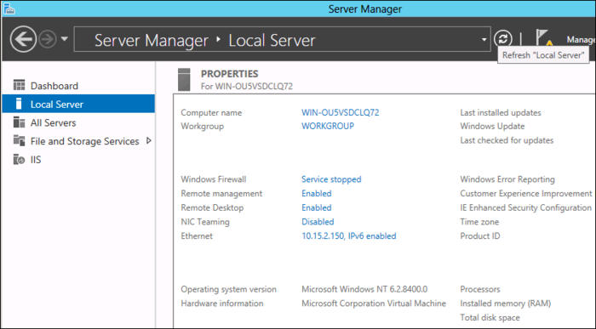Click the Dashboard grid icon

19,85
